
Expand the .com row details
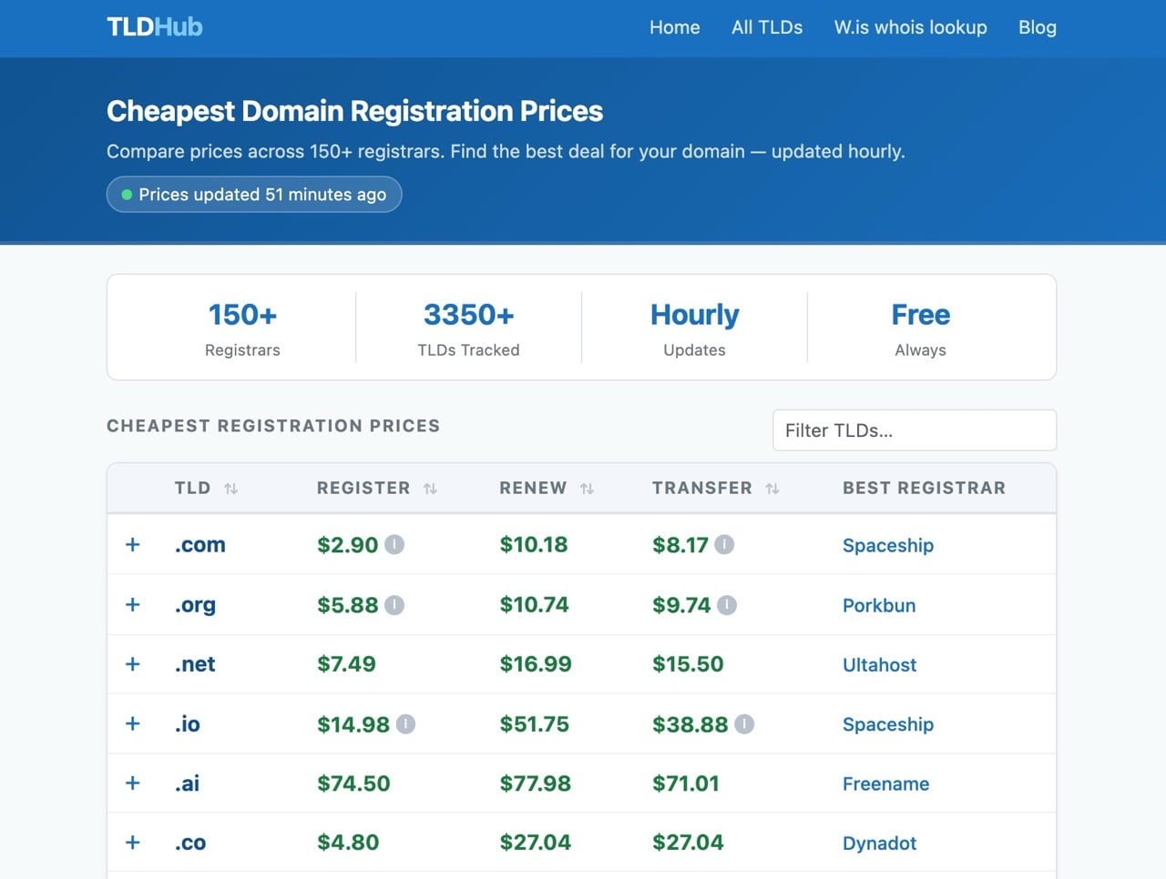pyautogui.click(x=133, y=545)
